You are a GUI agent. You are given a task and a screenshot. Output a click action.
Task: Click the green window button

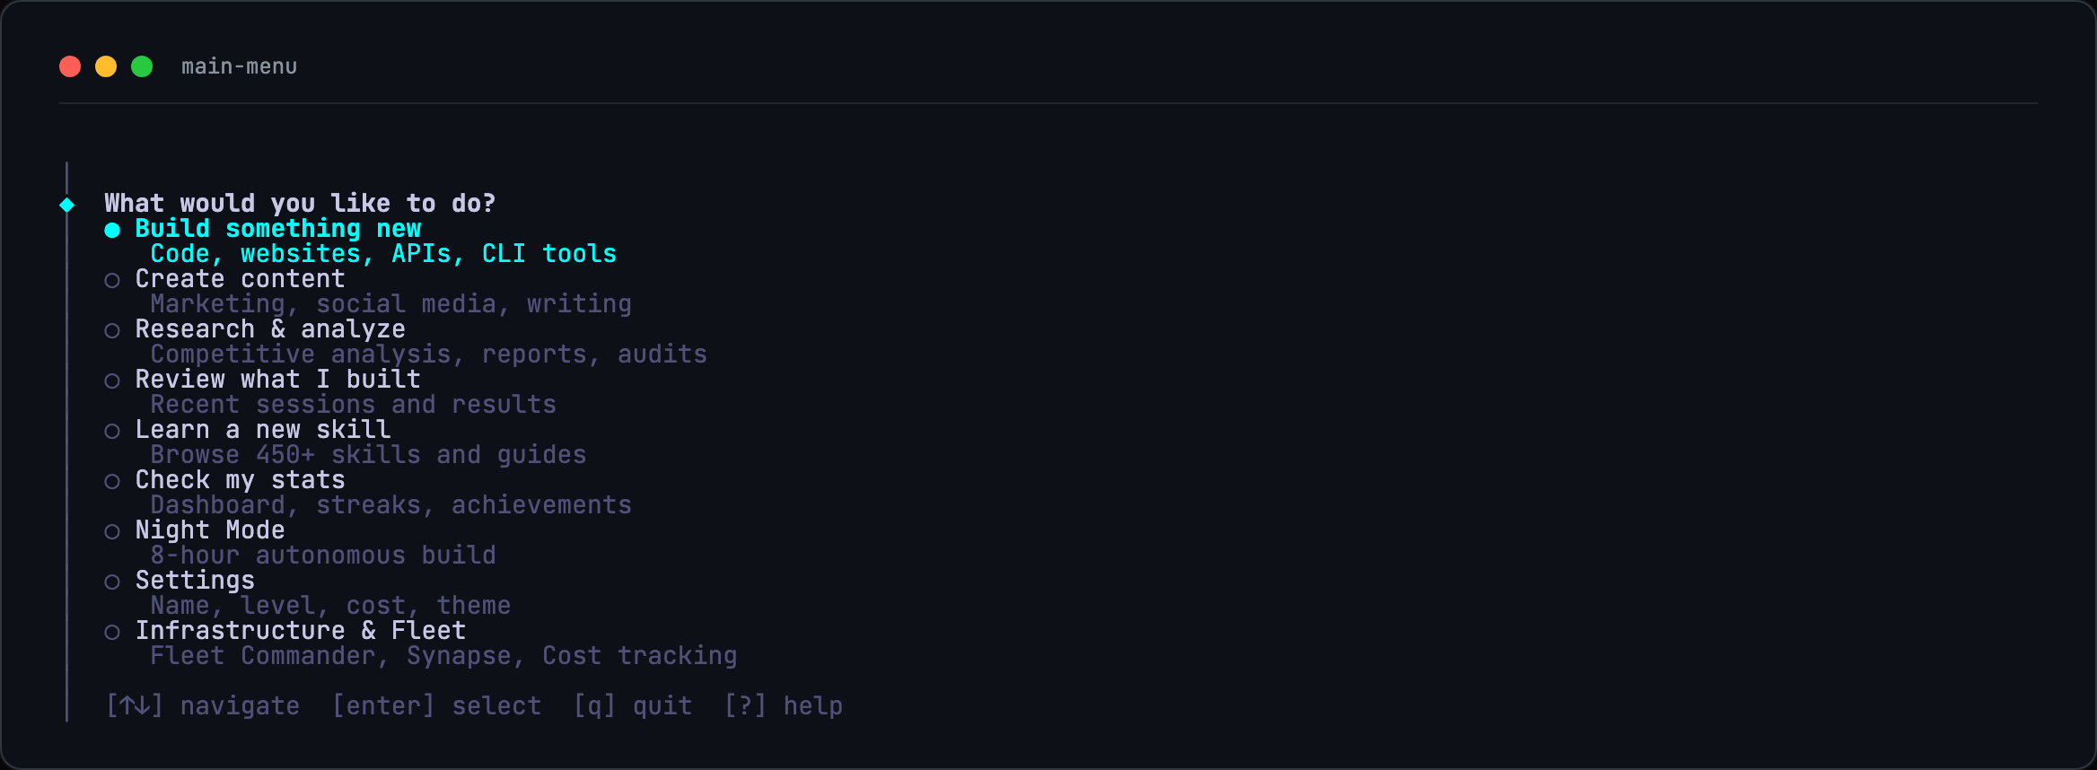142,66
